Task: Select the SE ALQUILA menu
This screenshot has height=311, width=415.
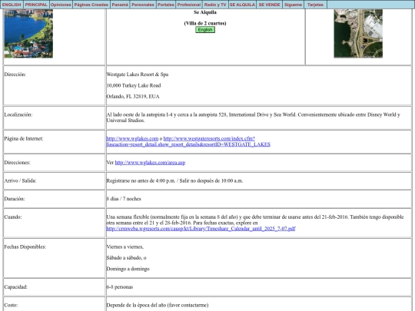Action: click(242, 5)
